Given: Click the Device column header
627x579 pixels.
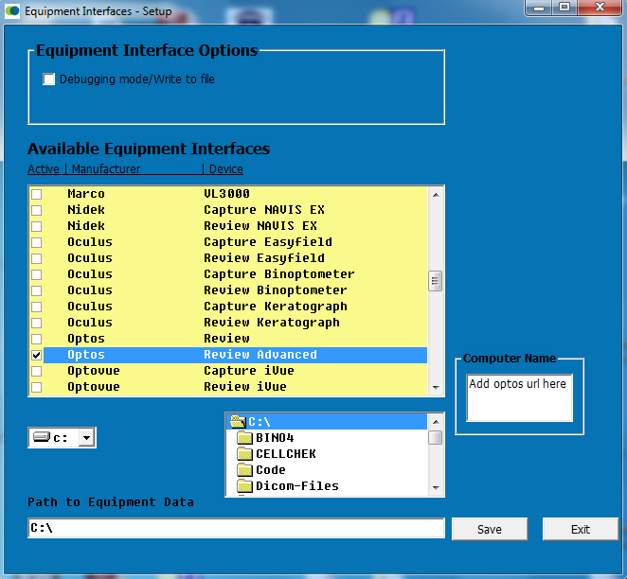Looking at the screenshot, I should [x=226, y=169].
